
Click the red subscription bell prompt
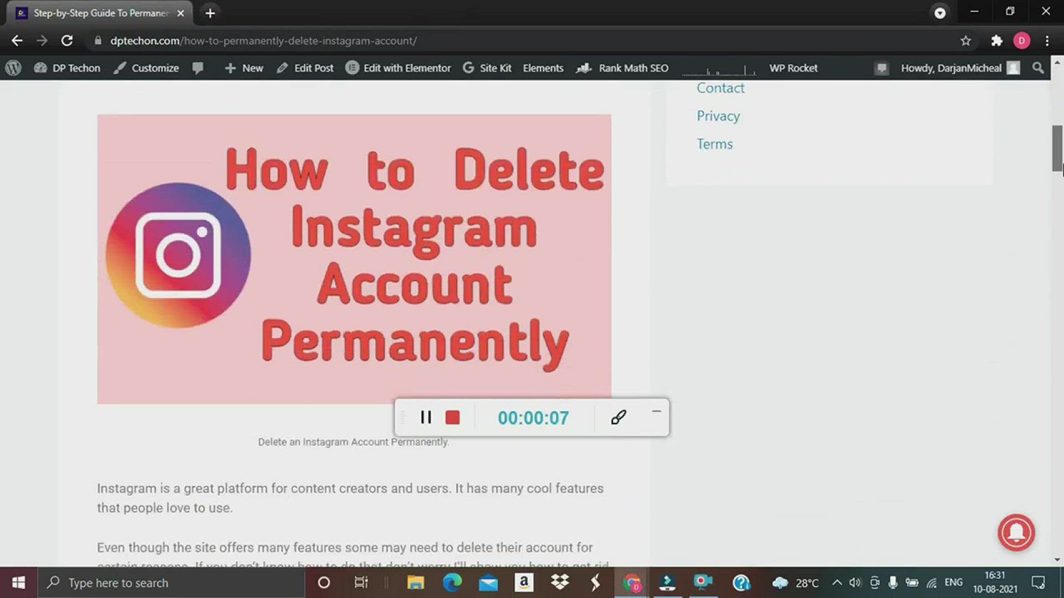click(x=1016, y=533)
